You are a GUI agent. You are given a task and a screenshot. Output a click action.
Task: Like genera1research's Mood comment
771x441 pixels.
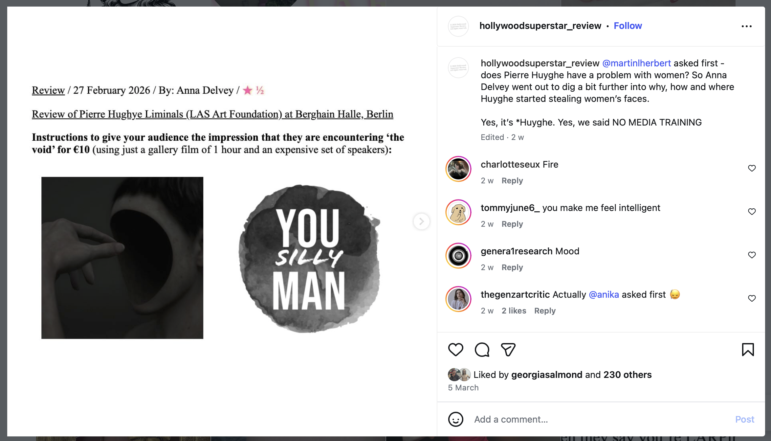[752, 255]
